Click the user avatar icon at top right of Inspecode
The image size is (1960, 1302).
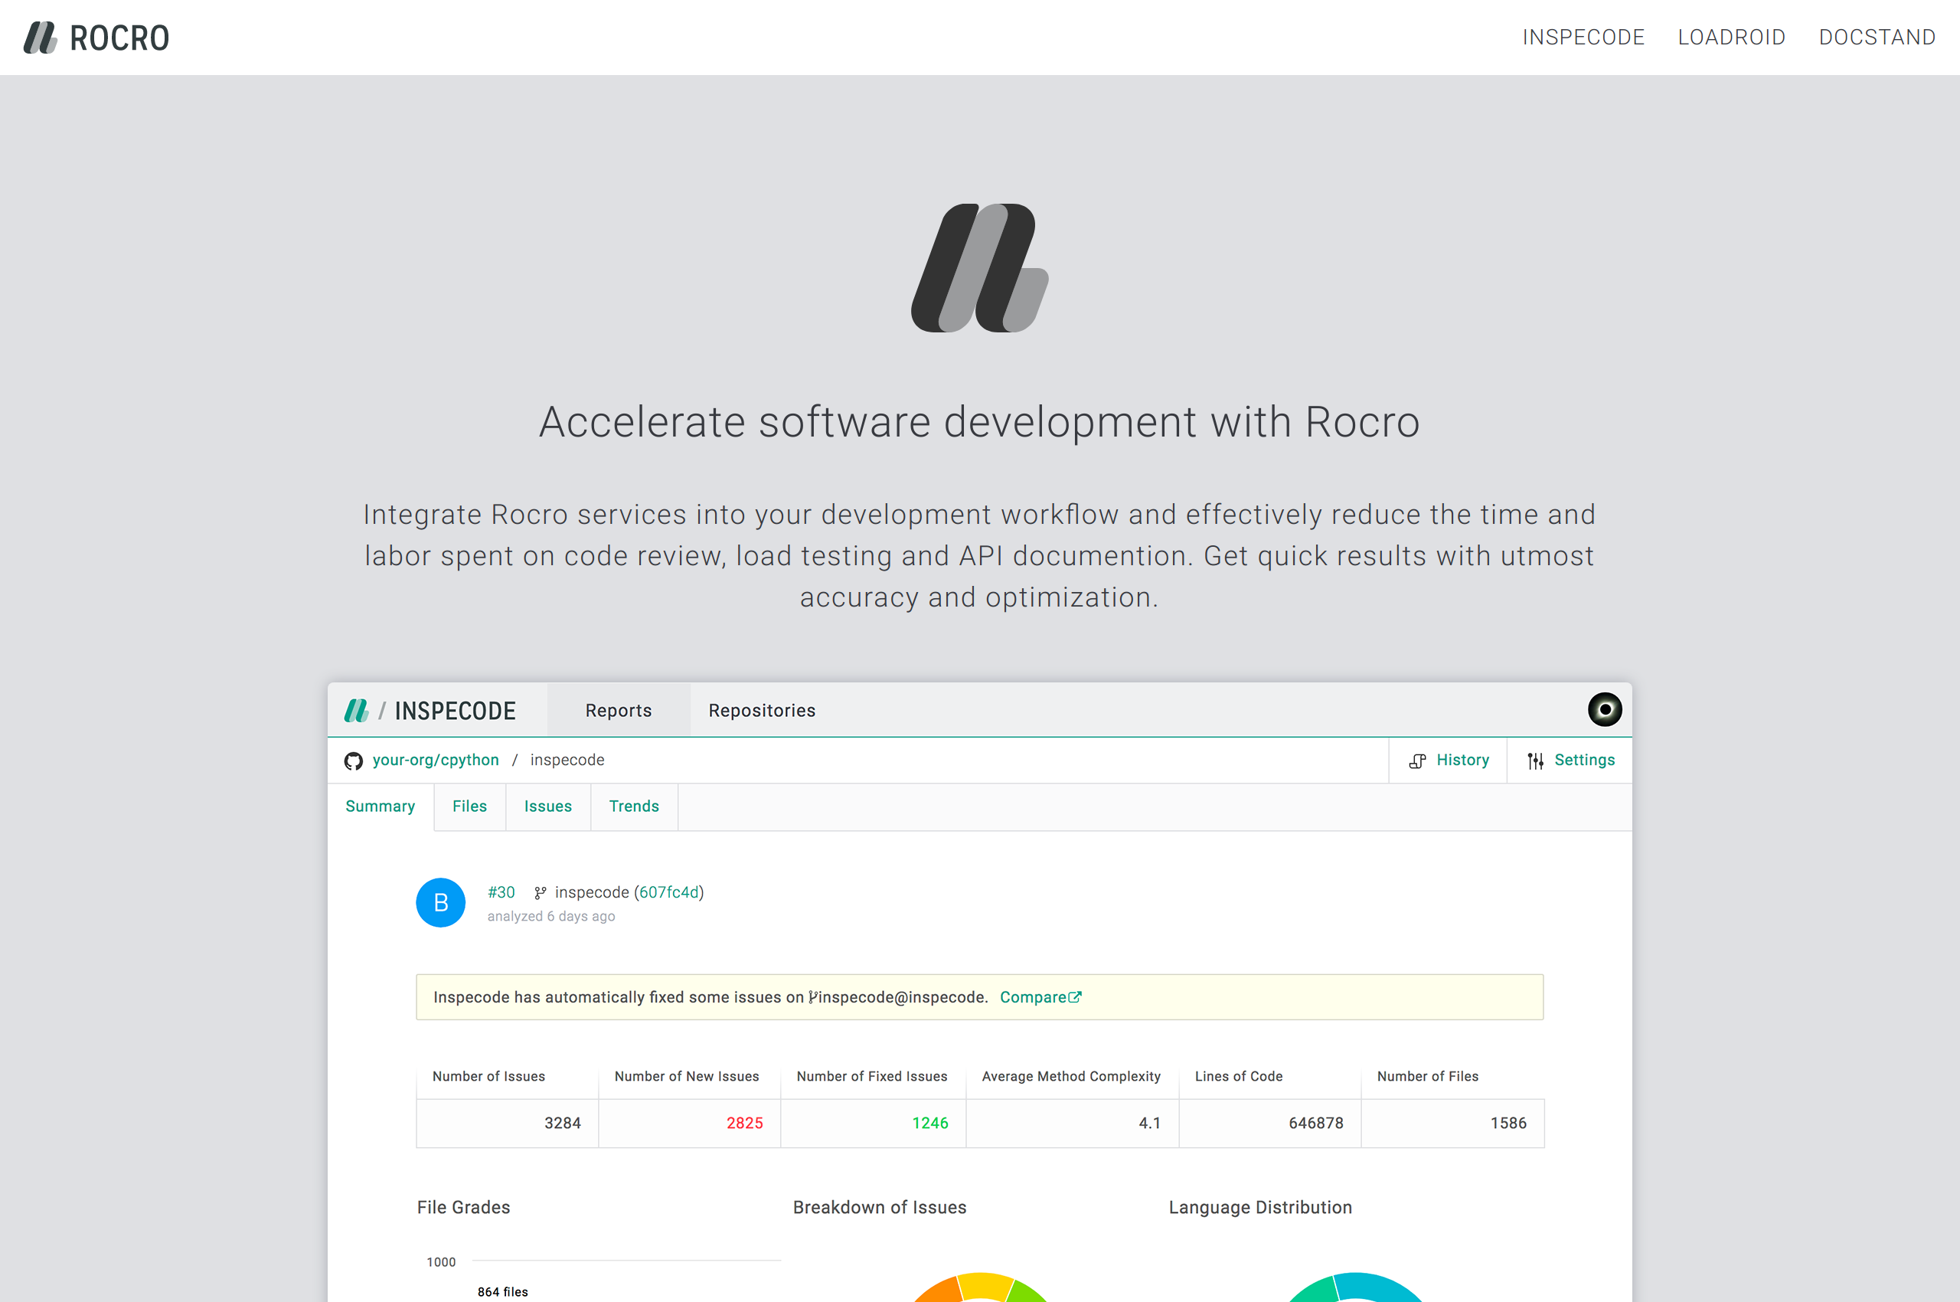(1604, 709)
